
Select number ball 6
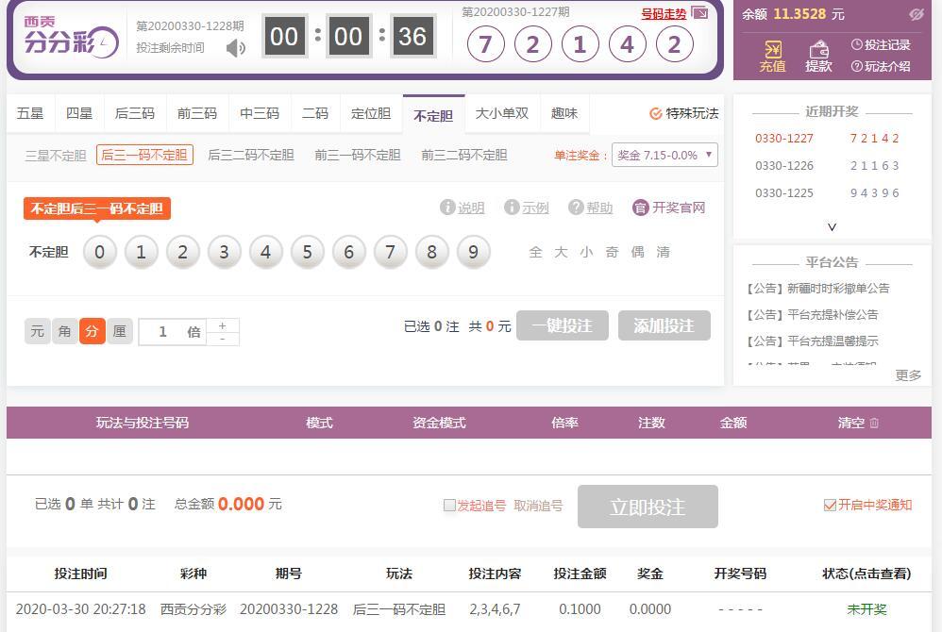click(x=348, y=252)
